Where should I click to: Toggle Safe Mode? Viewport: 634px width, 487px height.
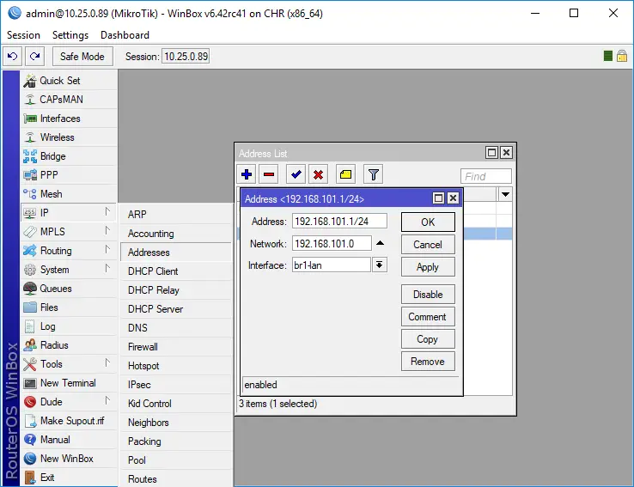(x=82, y=56)
